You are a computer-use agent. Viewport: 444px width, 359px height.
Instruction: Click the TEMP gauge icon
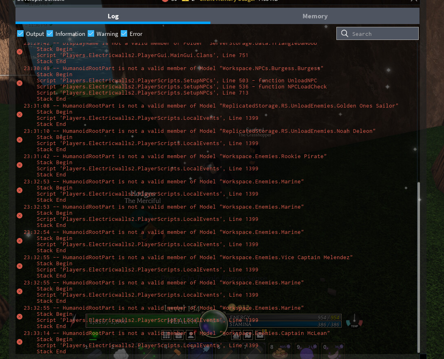(354, 321)
